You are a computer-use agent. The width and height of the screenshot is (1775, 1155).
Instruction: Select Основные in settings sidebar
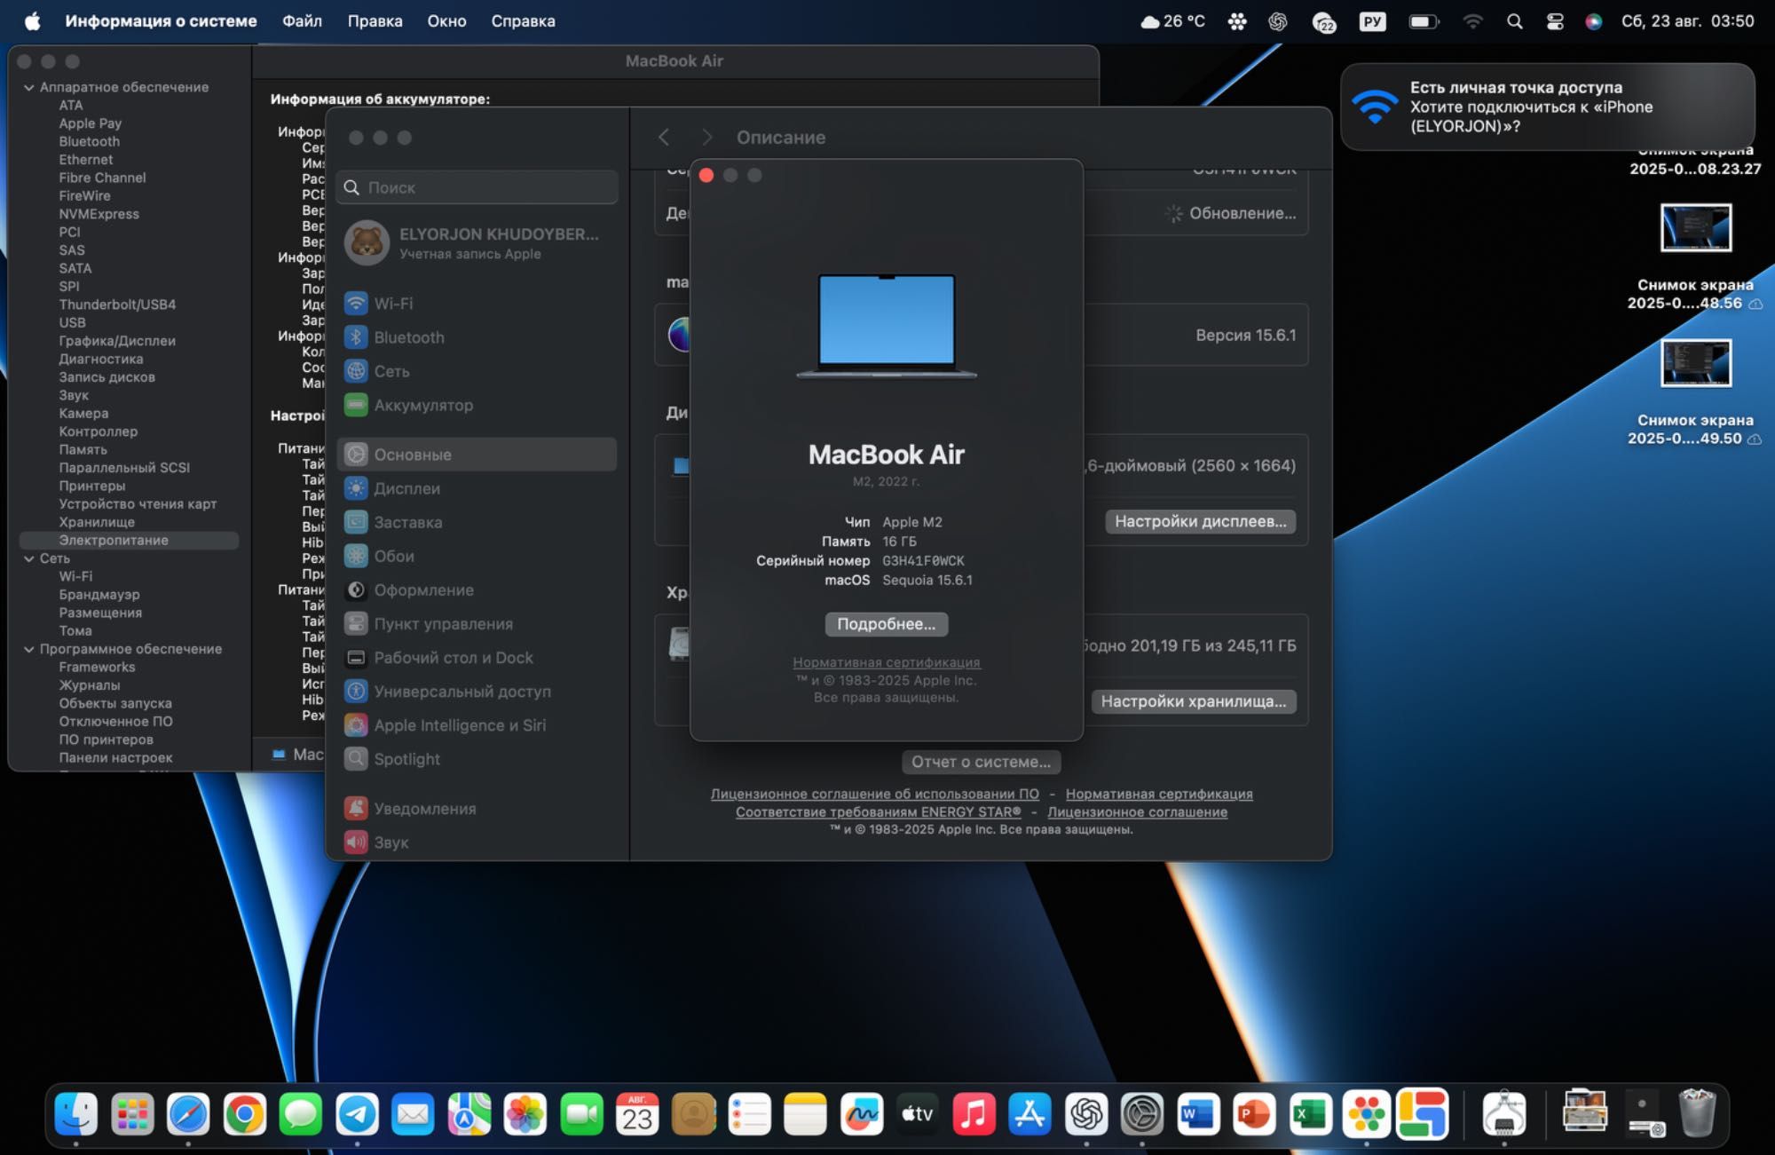click(x=477, y=455)
